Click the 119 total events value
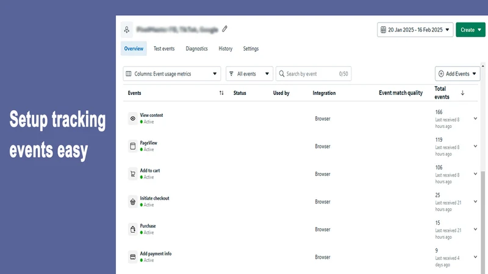 pyautogui.click(x=439, y=140)
